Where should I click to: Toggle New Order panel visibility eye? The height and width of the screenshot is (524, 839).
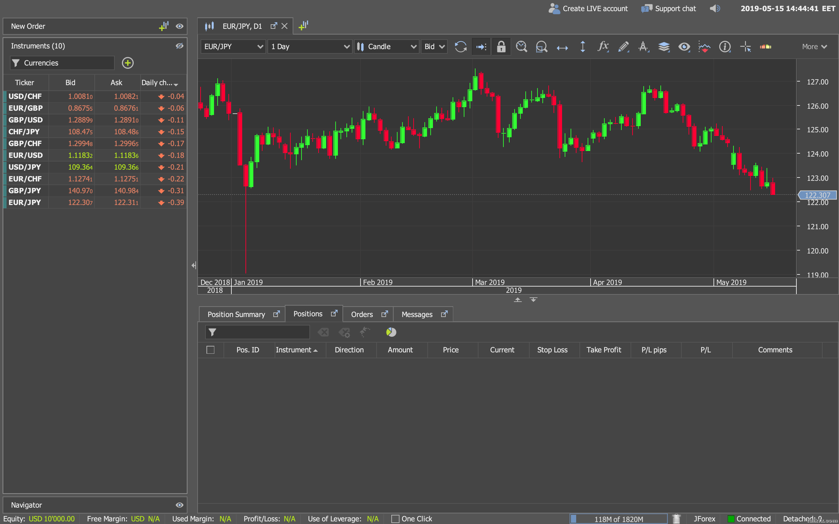coord(179,26)
